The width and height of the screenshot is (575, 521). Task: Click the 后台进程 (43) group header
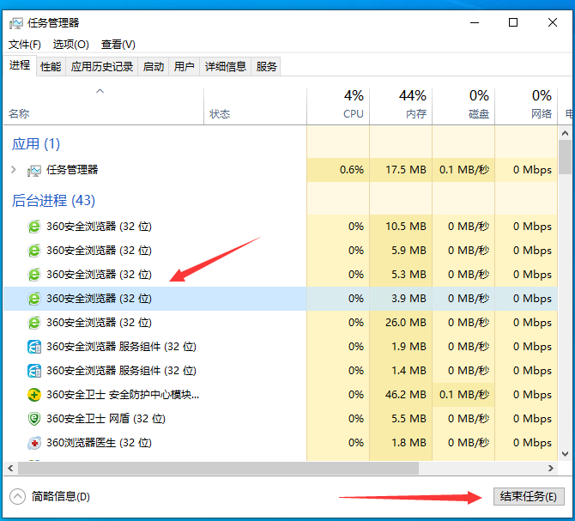click(x=53, y=201)
